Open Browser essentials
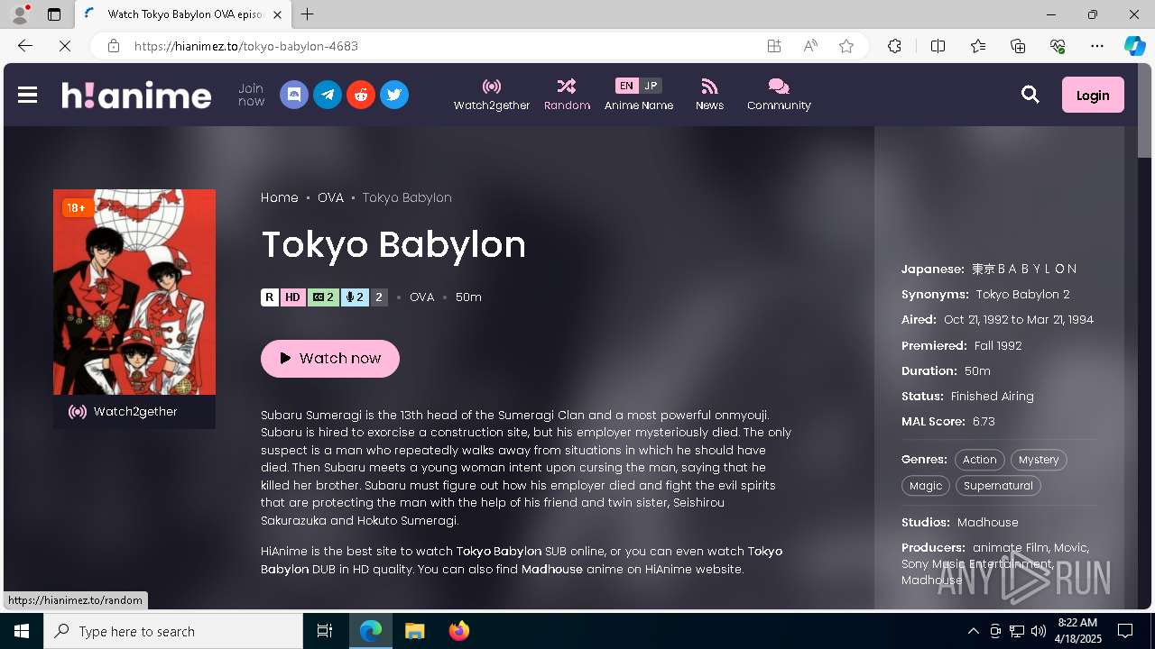This screenshot has width=1155, height=649. click(1058, 46)
